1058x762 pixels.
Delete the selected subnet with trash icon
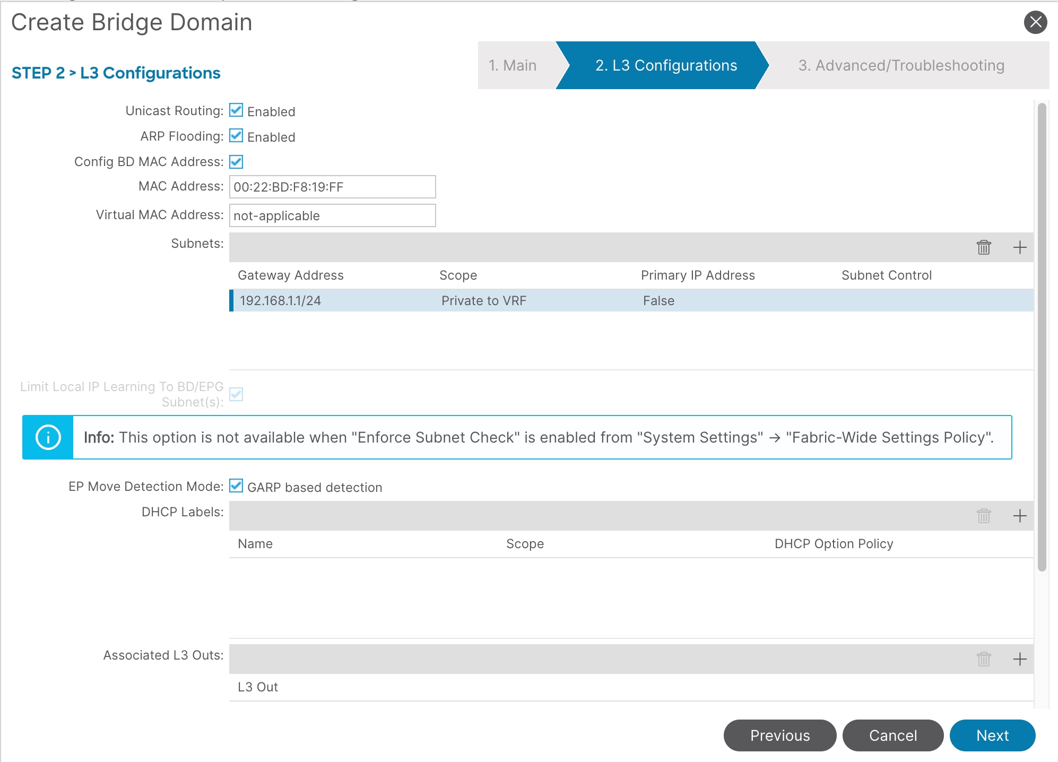pyautogui.click(x=984, y=247)
